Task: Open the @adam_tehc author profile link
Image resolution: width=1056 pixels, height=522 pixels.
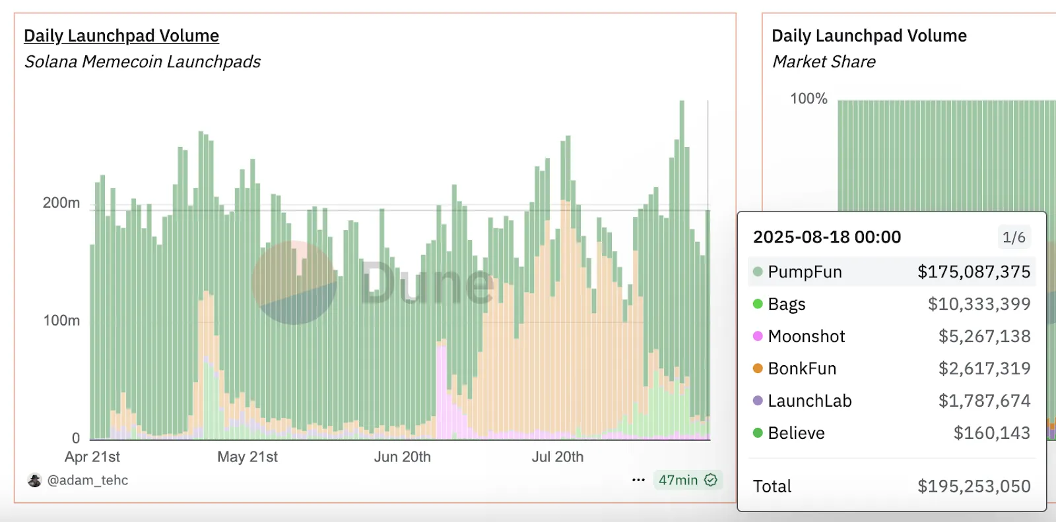Action: tap(88, 480)
